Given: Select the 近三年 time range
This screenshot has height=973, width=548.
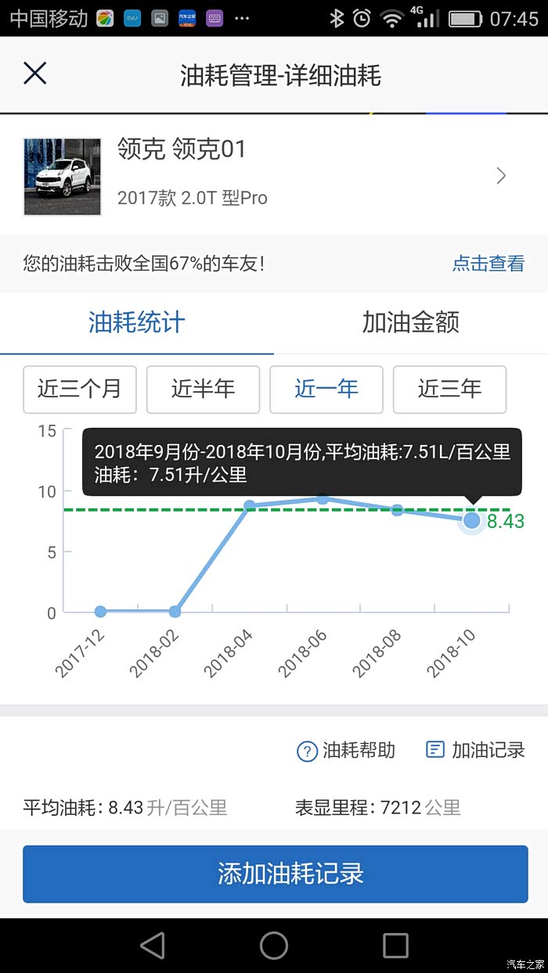Looking at the screenshot, I should (449, 389).
